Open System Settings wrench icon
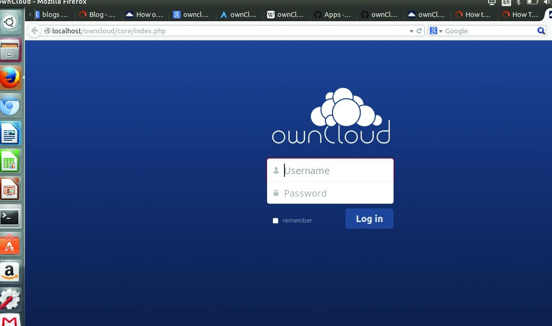This screenshot has width=552, height=326. 10,299
